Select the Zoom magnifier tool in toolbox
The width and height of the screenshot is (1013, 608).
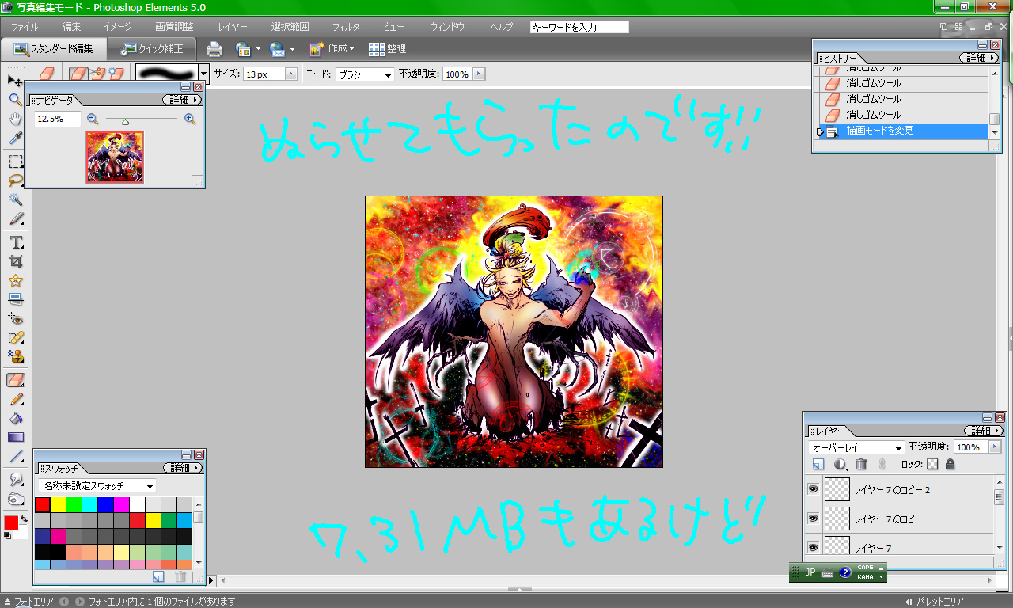(15, 100)
